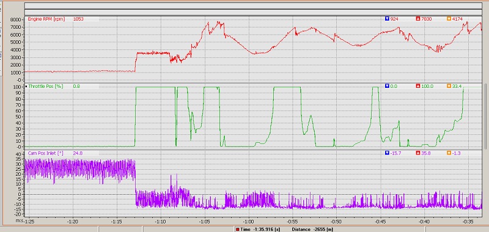Click the red Time indicator square
The width and height of the screenshot is (489, 232).
coord(238,230)
